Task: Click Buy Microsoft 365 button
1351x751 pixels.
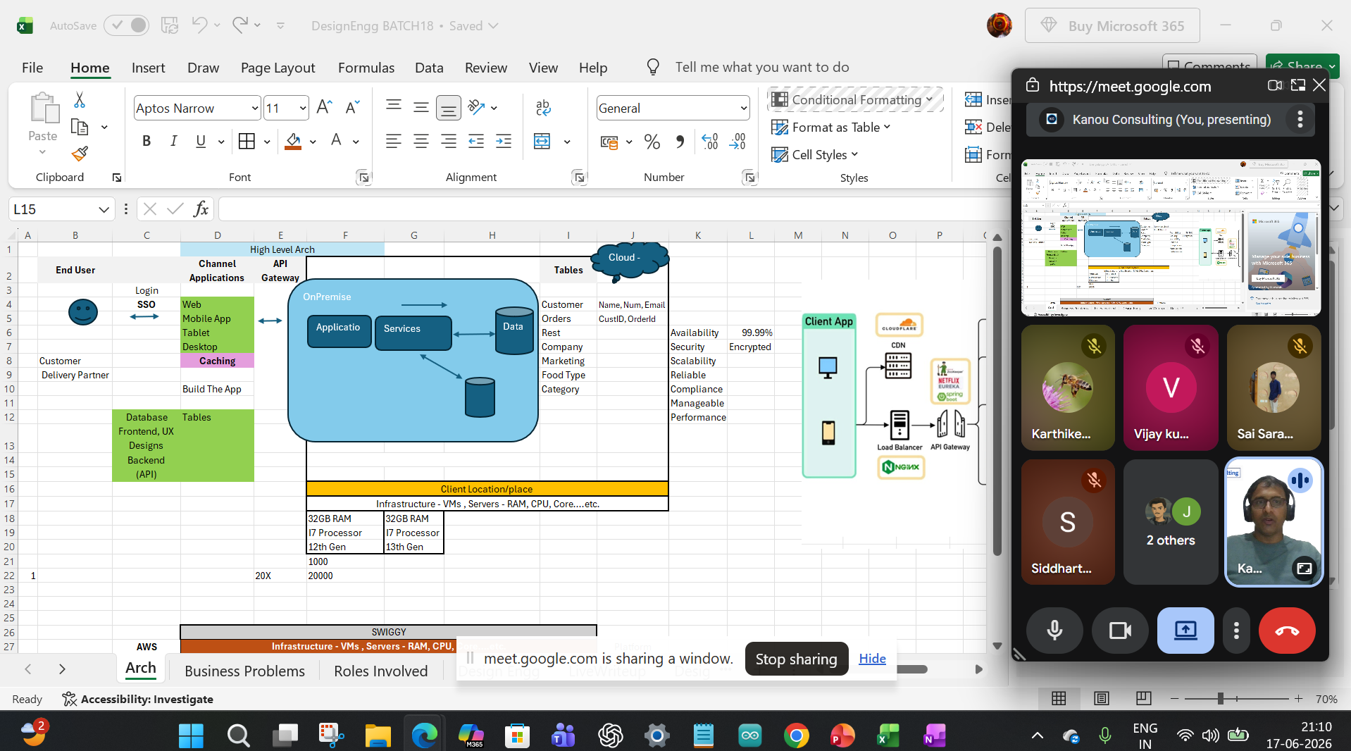Action: pyautogui.click(x=1112, y=26)
